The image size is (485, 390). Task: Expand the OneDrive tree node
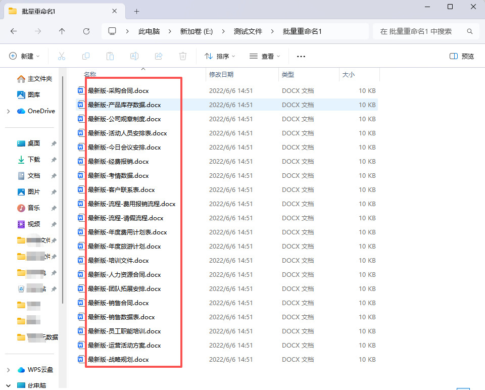click(9, 111)
